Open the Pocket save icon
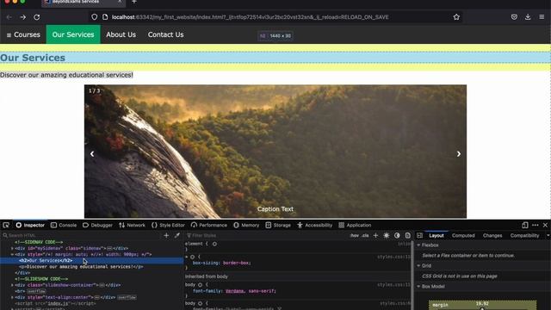This screenshot has width=551, height=310. (x=514, y=17)
